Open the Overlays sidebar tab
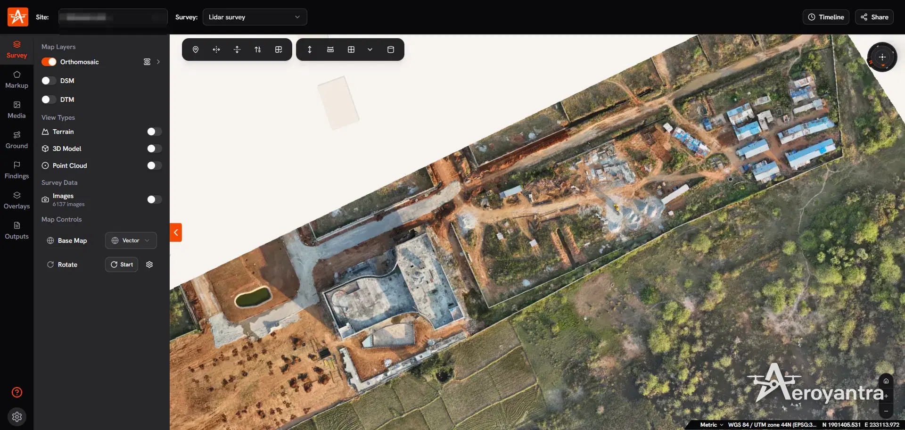 [x=17, y=200]
